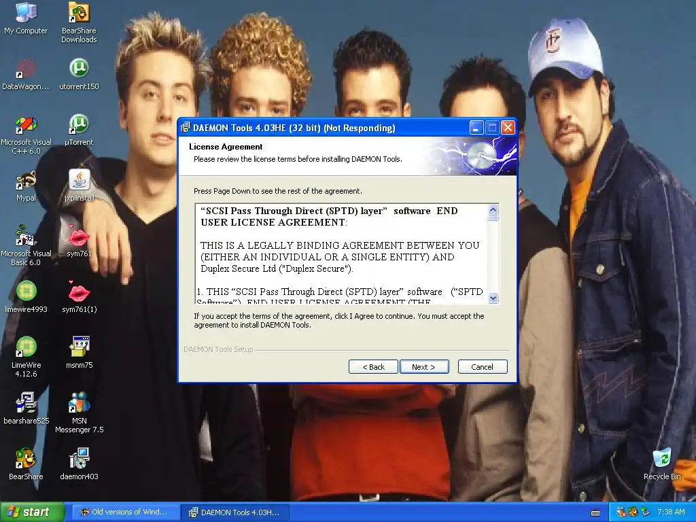Cancel the DAEMON Tools setup
Viewport: 696px width, 522px height.
click(x=483, y=366)
